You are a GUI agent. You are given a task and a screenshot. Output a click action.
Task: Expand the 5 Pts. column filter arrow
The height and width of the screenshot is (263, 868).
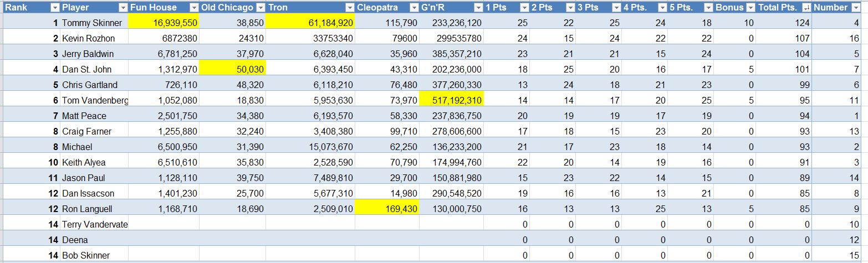(x=707, y=8)
